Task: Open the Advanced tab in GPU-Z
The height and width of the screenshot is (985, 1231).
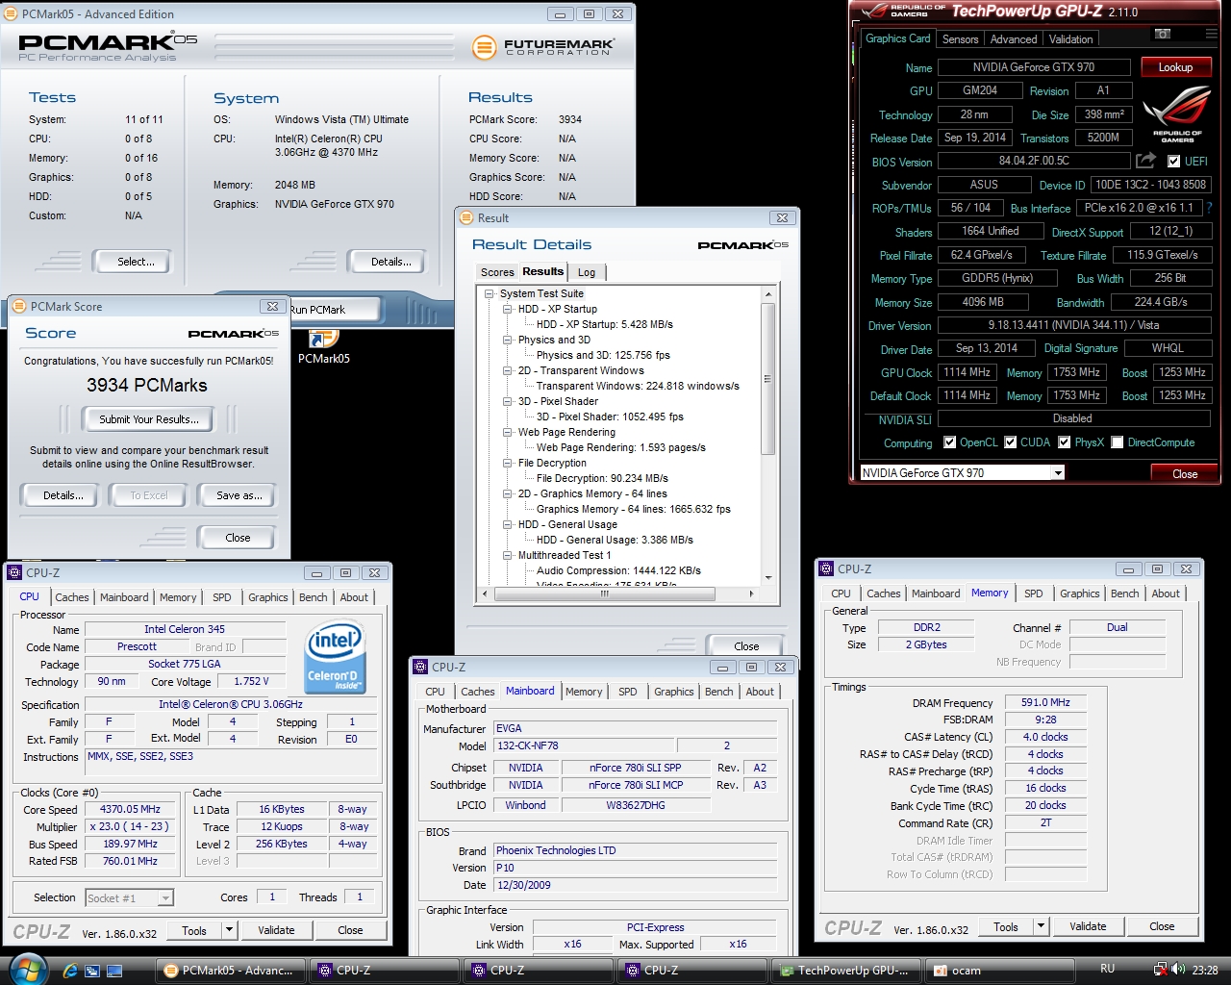Action: pyautogui.click(x=1014, y=39)
